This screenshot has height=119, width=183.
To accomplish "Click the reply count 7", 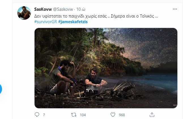I will tap(44, 115).
